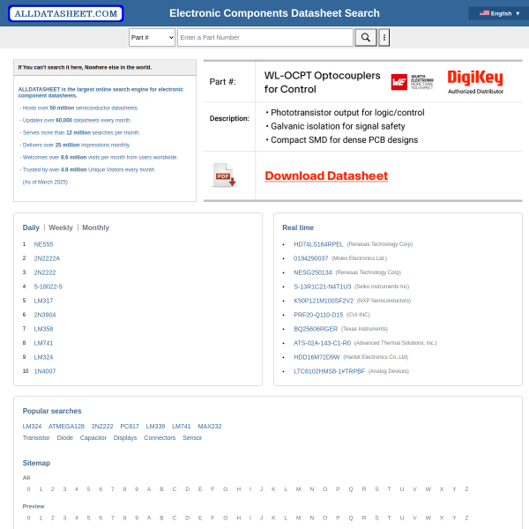Image resolution: width=529 pixels, height=529 pixels.
Task: Open letter Z in the All sitemap
Action: [466, 489]
